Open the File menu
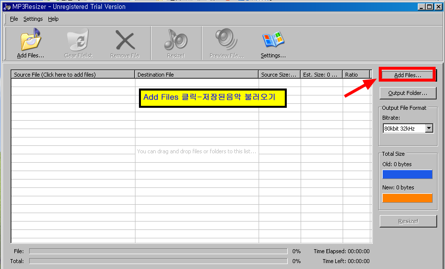 click(x=14, y=19)
